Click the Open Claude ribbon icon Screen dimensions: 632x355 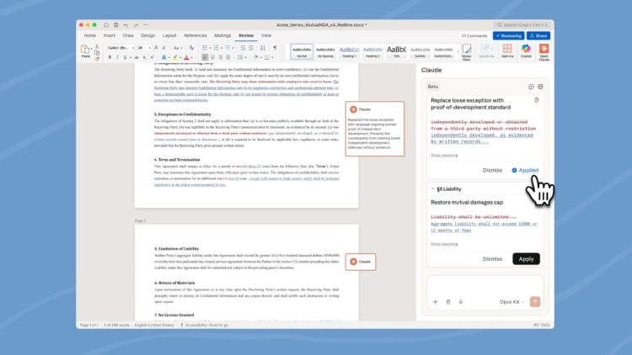544,51
